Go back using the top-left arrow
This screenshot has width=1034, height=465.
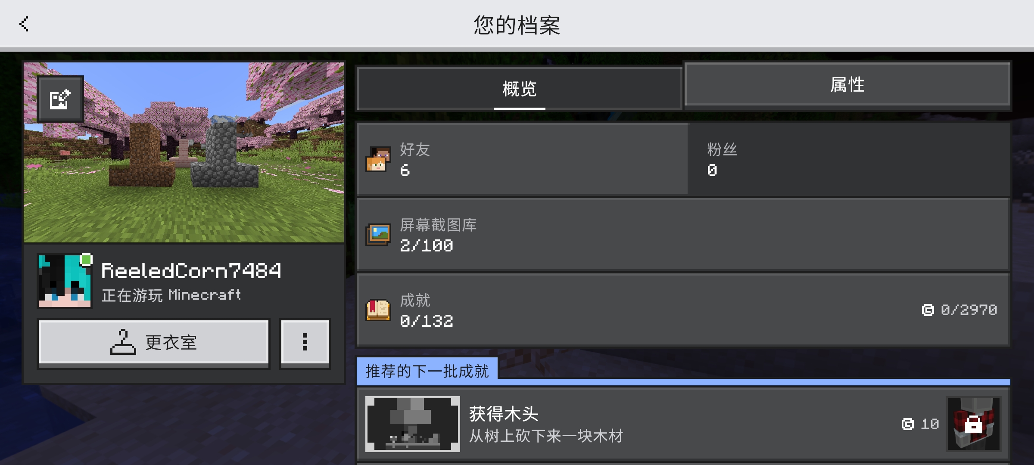(x=24, y=24)
